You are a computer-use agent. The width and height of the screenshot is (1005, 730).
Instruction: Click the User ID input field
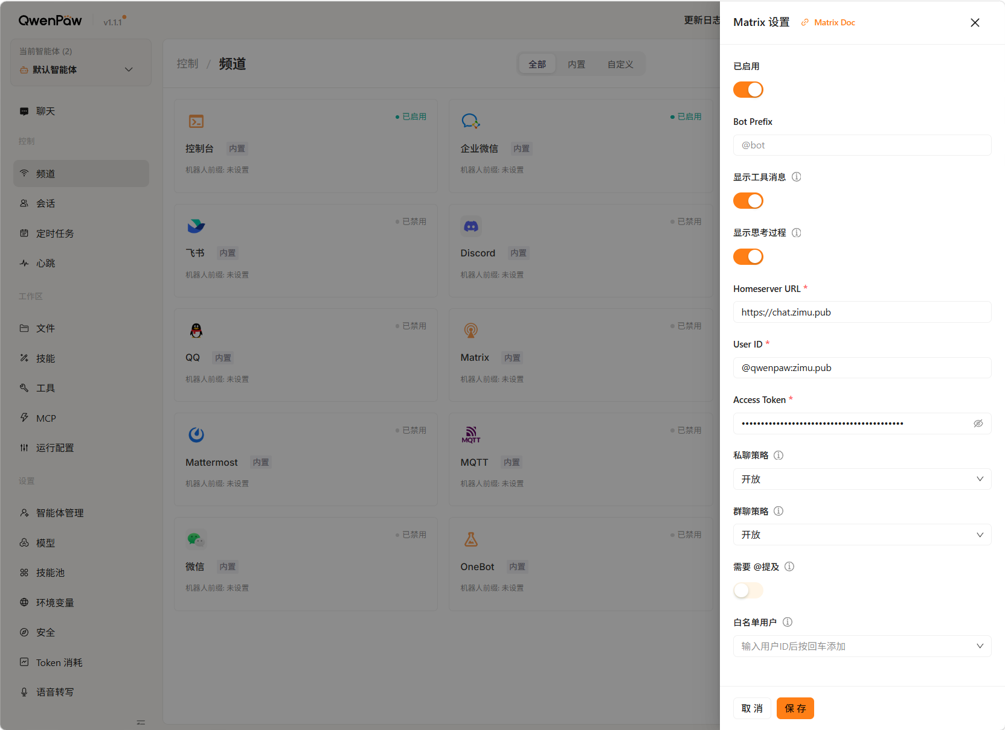click(862, 368)
